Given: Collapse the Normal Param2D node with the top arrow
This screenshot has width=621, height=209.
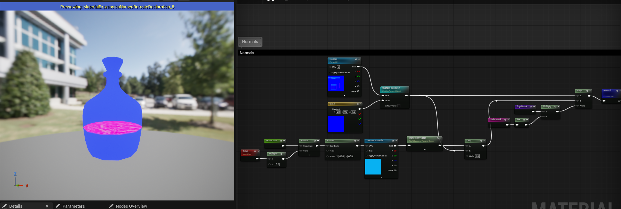Looking at the screenshot, I should pyautogui.click(x=359, y=59).
